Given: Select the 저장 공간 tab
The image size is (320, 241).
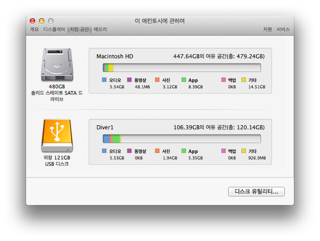Looking at the screenshot, I should click(79, 29).
